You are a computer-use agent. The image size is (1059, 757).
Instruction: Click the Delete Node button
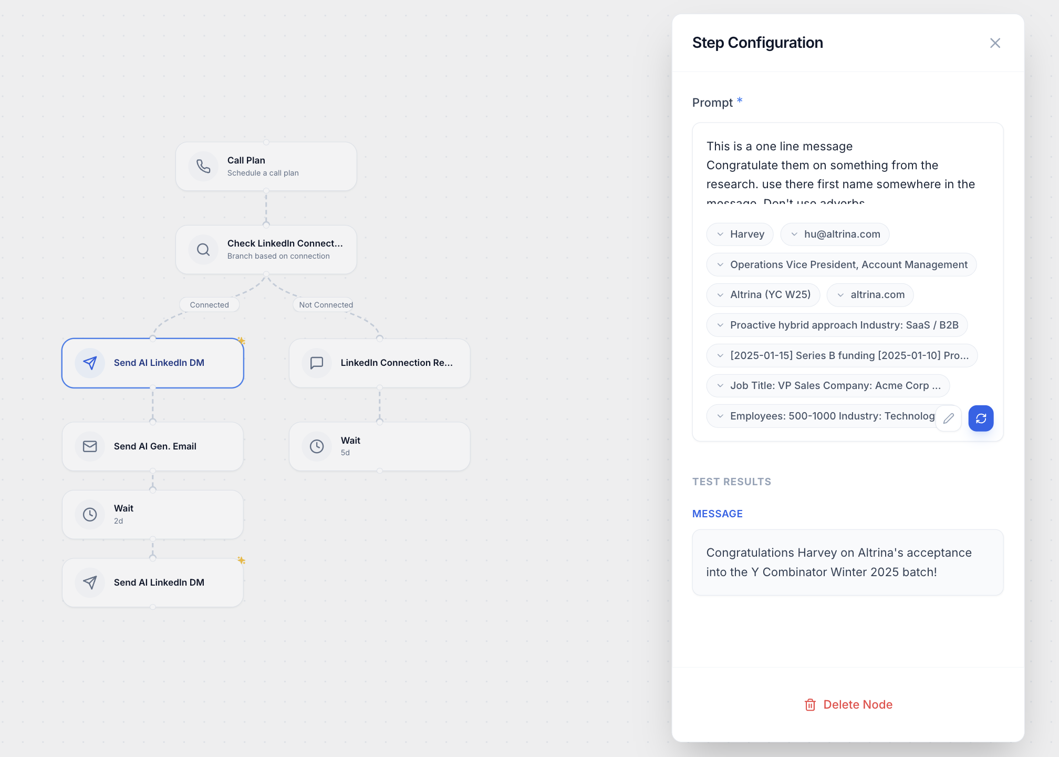click(x=857, y=704)
